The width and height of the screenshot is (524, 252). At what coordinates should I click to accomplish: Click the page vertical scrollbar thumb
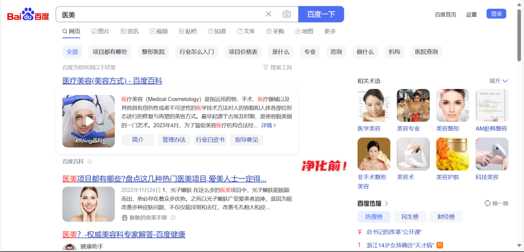tap(519, 34)
